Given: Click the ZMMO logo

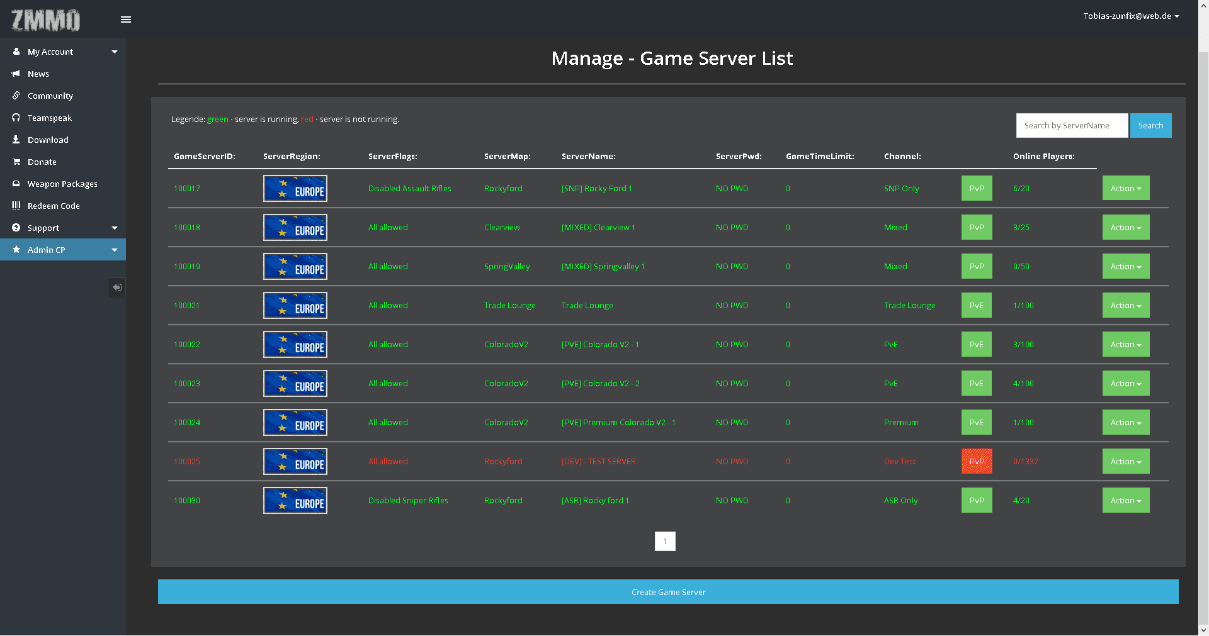Looking at the screenshot, I should point(45,20).
